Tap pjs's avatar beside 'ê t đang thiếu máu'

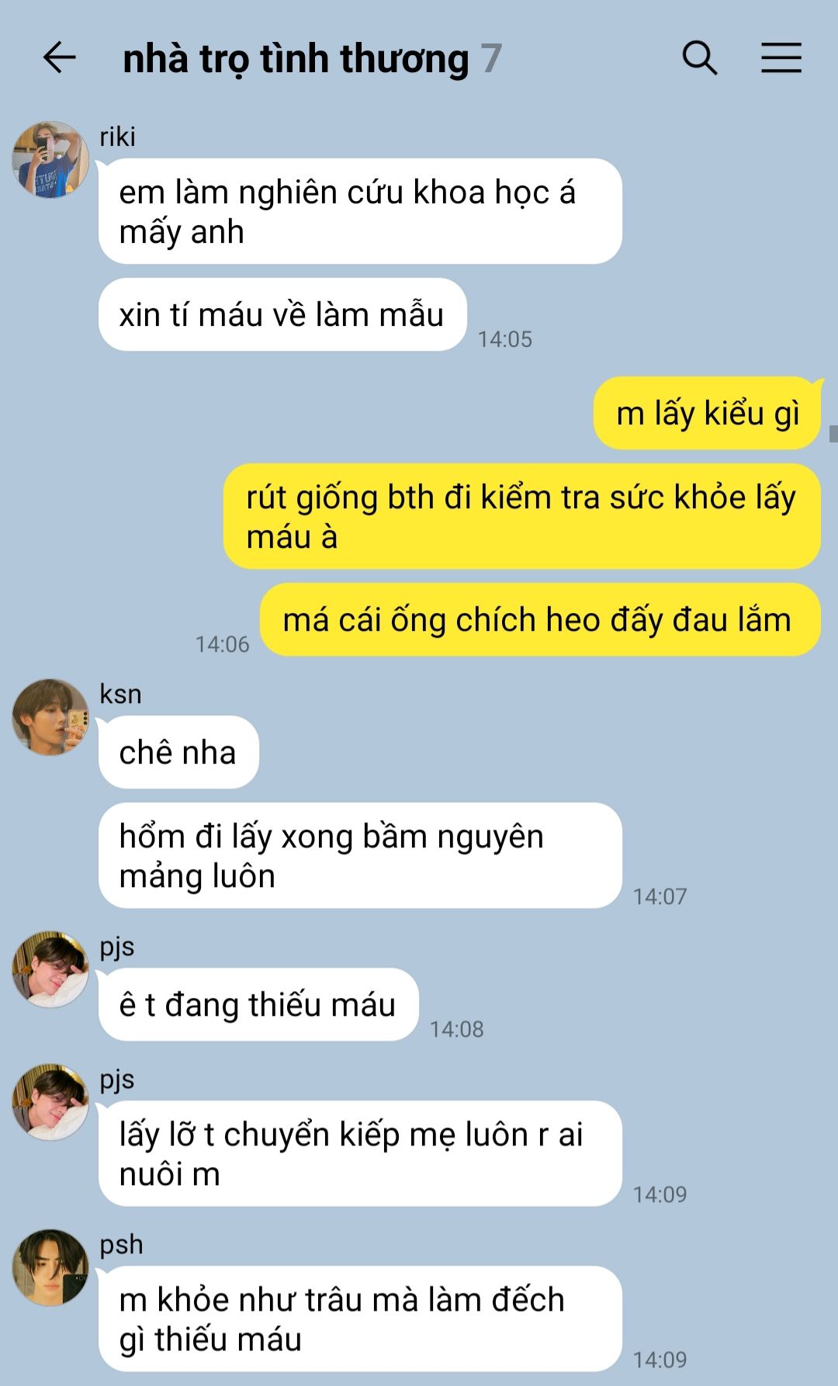point(50,970)
